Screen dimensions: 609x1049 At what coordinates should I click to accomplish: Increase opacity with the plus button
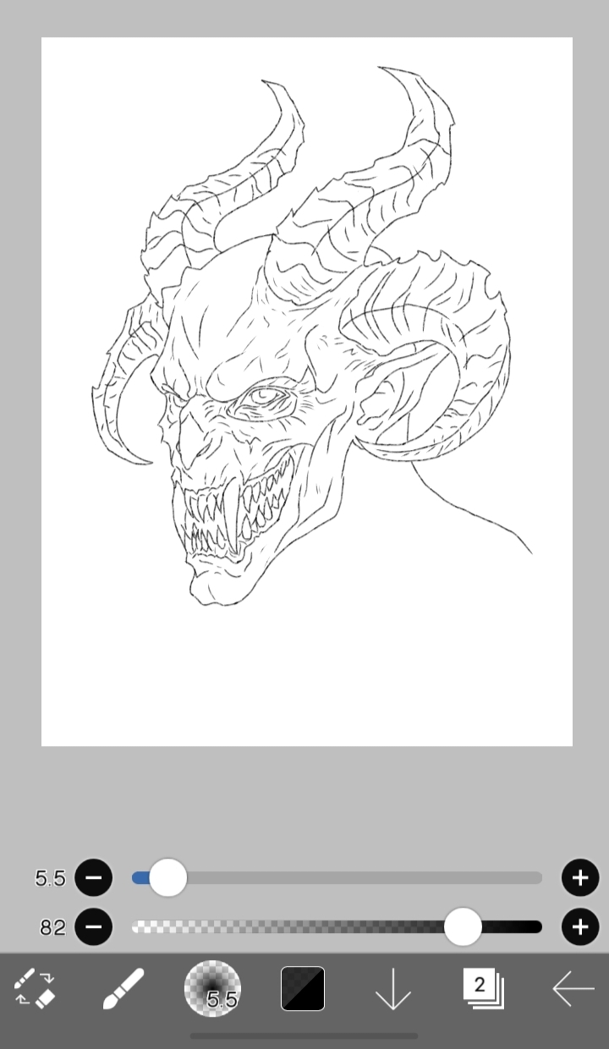tap(580, 927)
